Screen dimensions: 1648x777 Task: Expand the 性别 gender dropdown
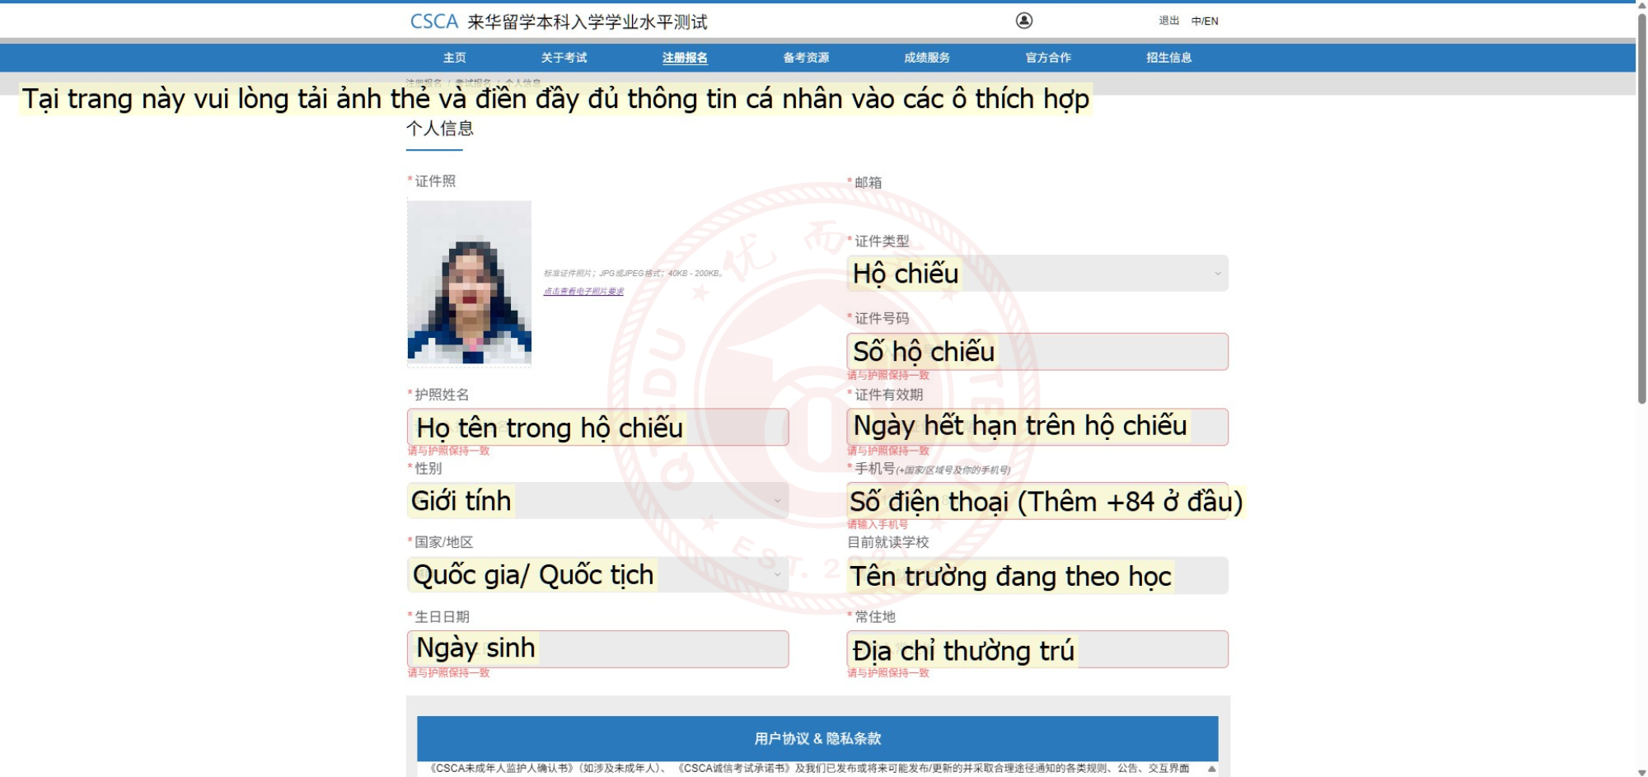tap(597, 501)
